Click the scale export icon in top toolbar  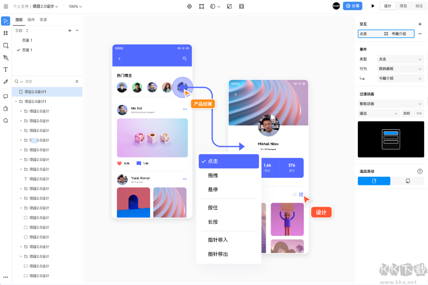pos(229,6)
